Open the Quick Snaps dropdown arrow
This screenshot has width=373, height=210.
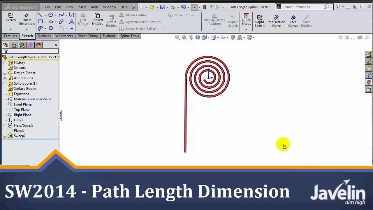(x=246, y=29)
